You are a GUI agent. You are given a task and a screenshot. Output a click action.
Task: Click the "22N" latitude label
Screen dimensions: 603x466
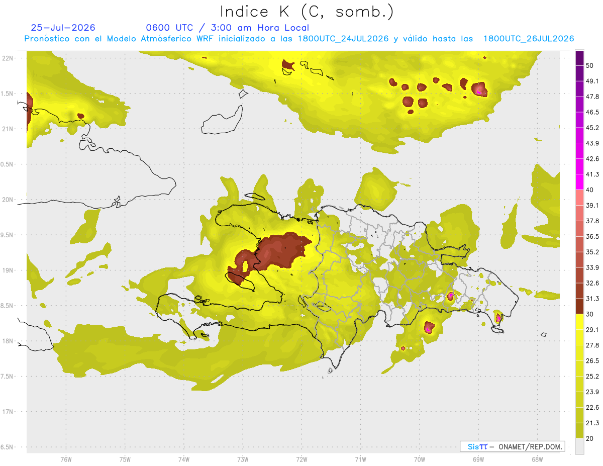tap(9, 58)
